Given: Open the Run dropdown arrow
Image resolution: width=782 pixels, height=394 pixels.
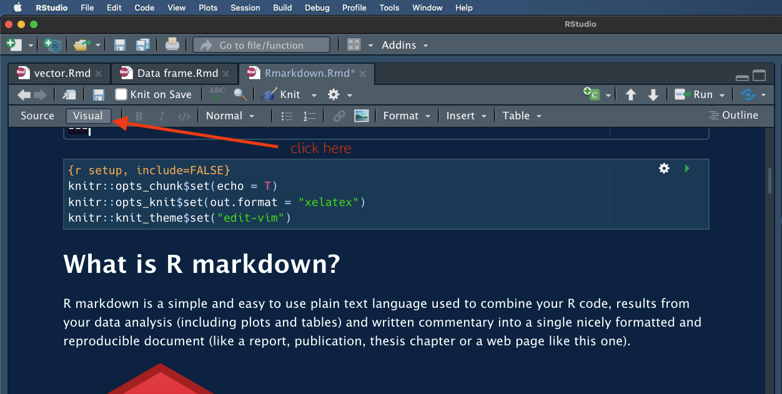Looking at the screenshot, I should coord(722,94).
